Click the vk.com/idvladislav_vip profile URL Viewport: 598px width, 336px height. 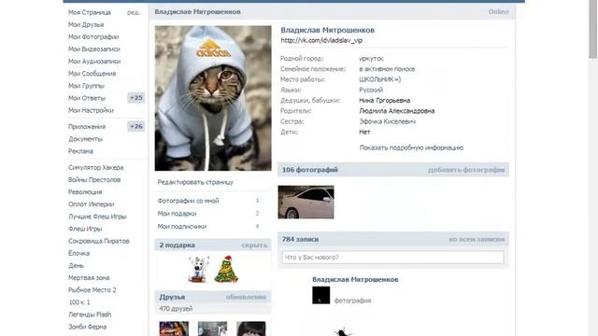click(321, 40)
